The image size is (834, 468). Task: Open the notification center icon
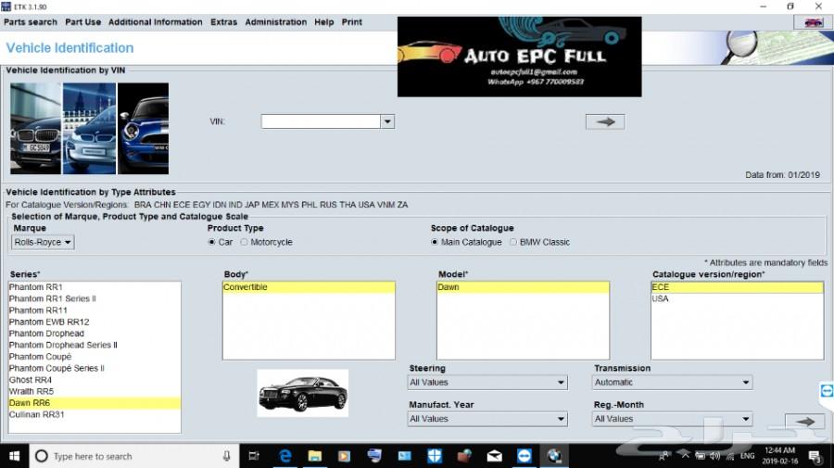[x=815, y=456]
